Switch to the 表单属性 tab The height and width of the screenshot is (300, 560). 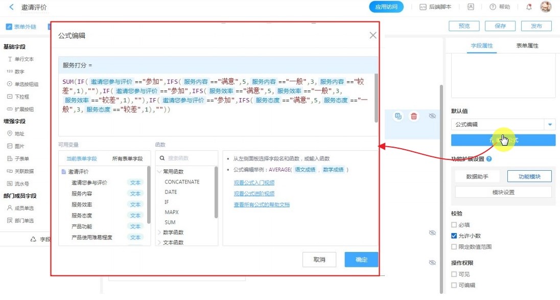[x=527, y=46]
